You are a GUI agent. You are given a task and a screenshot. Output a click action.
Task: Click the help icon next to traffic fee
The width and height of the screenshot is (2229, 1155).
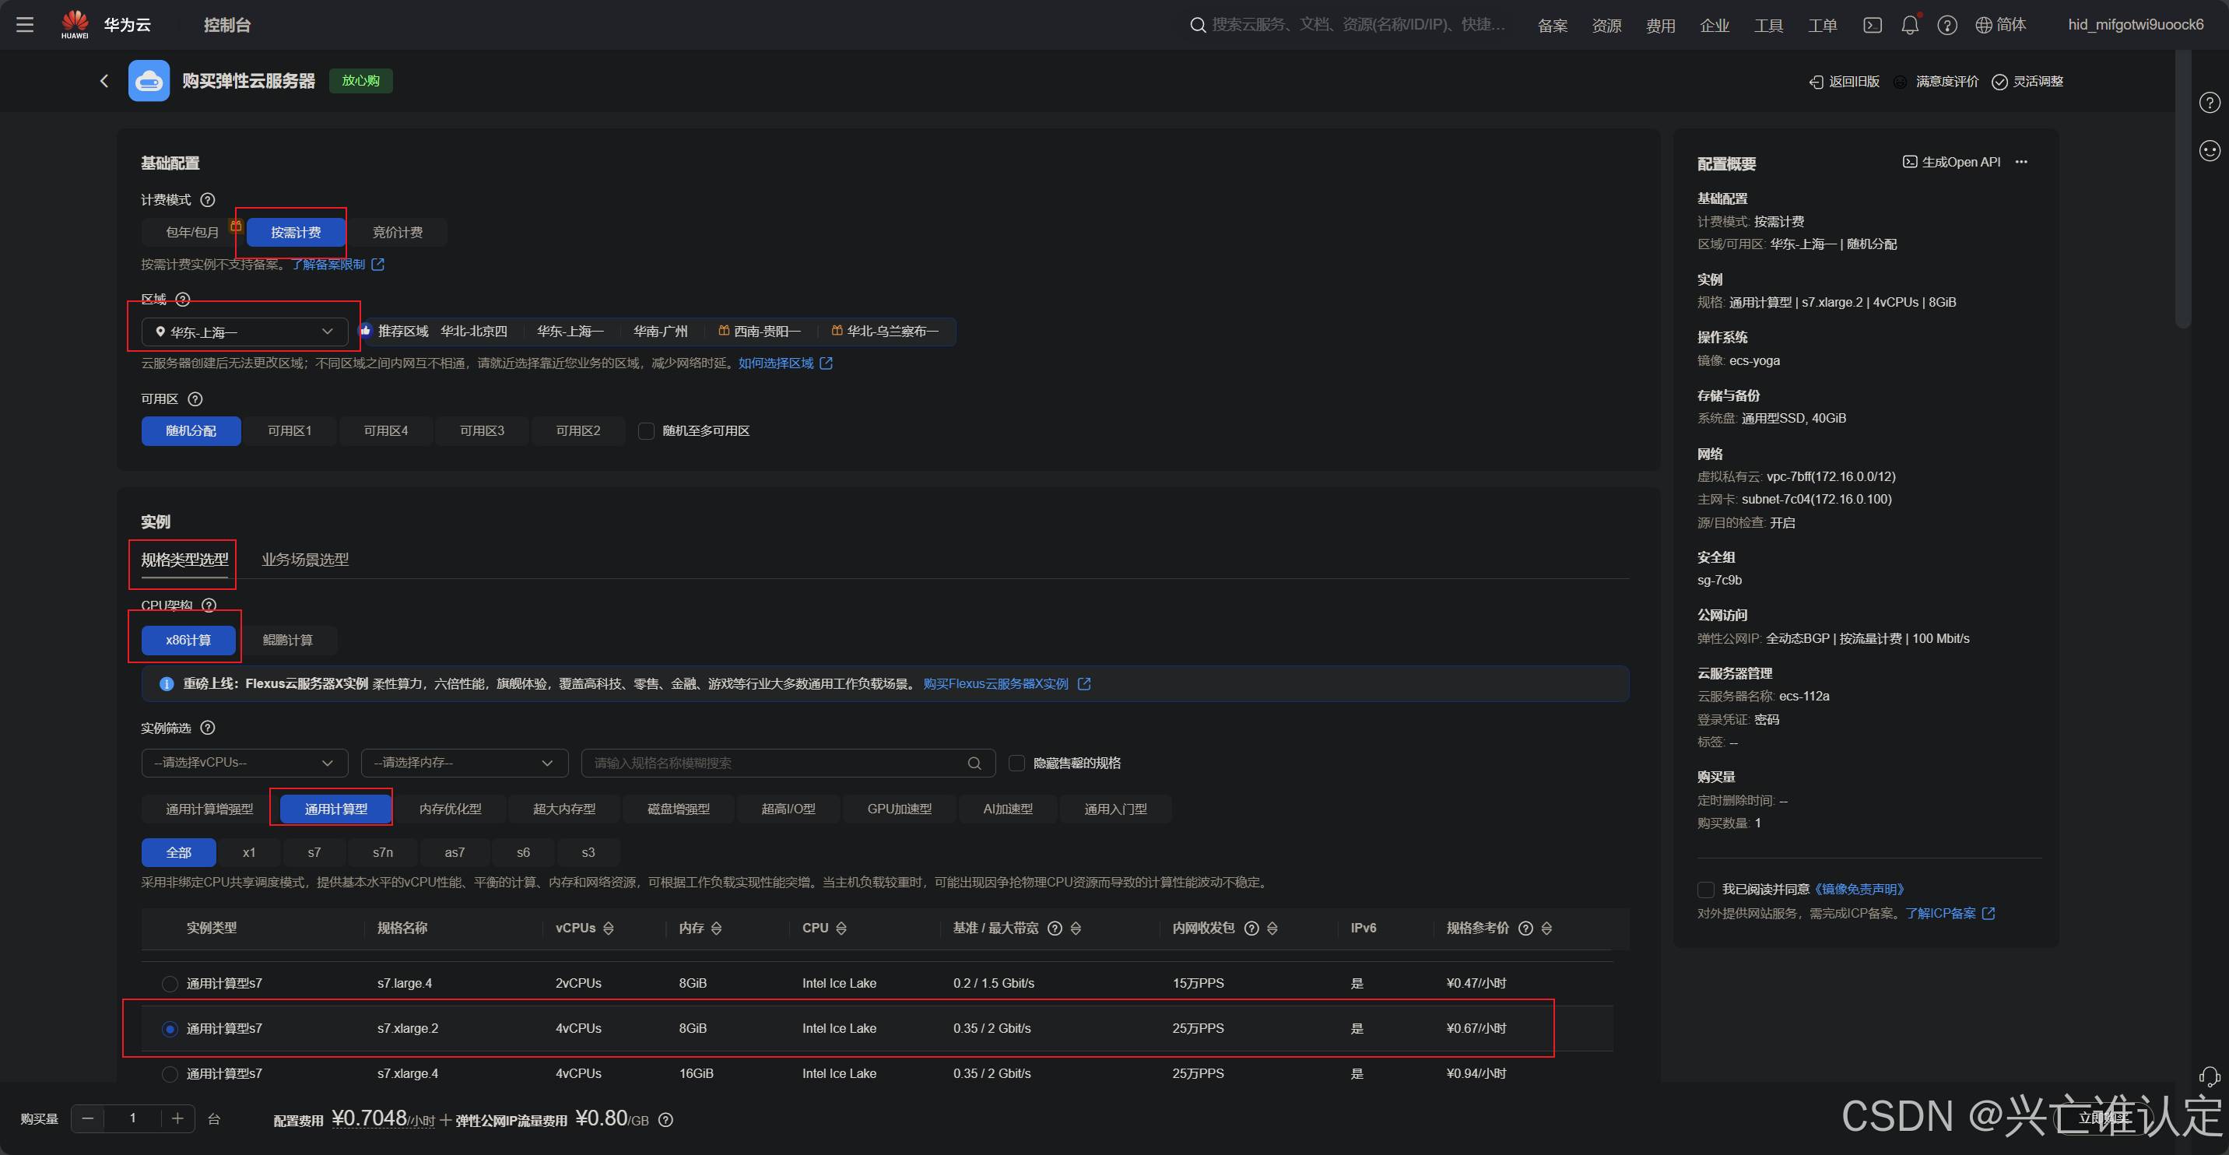click(x=665, y=1119)
